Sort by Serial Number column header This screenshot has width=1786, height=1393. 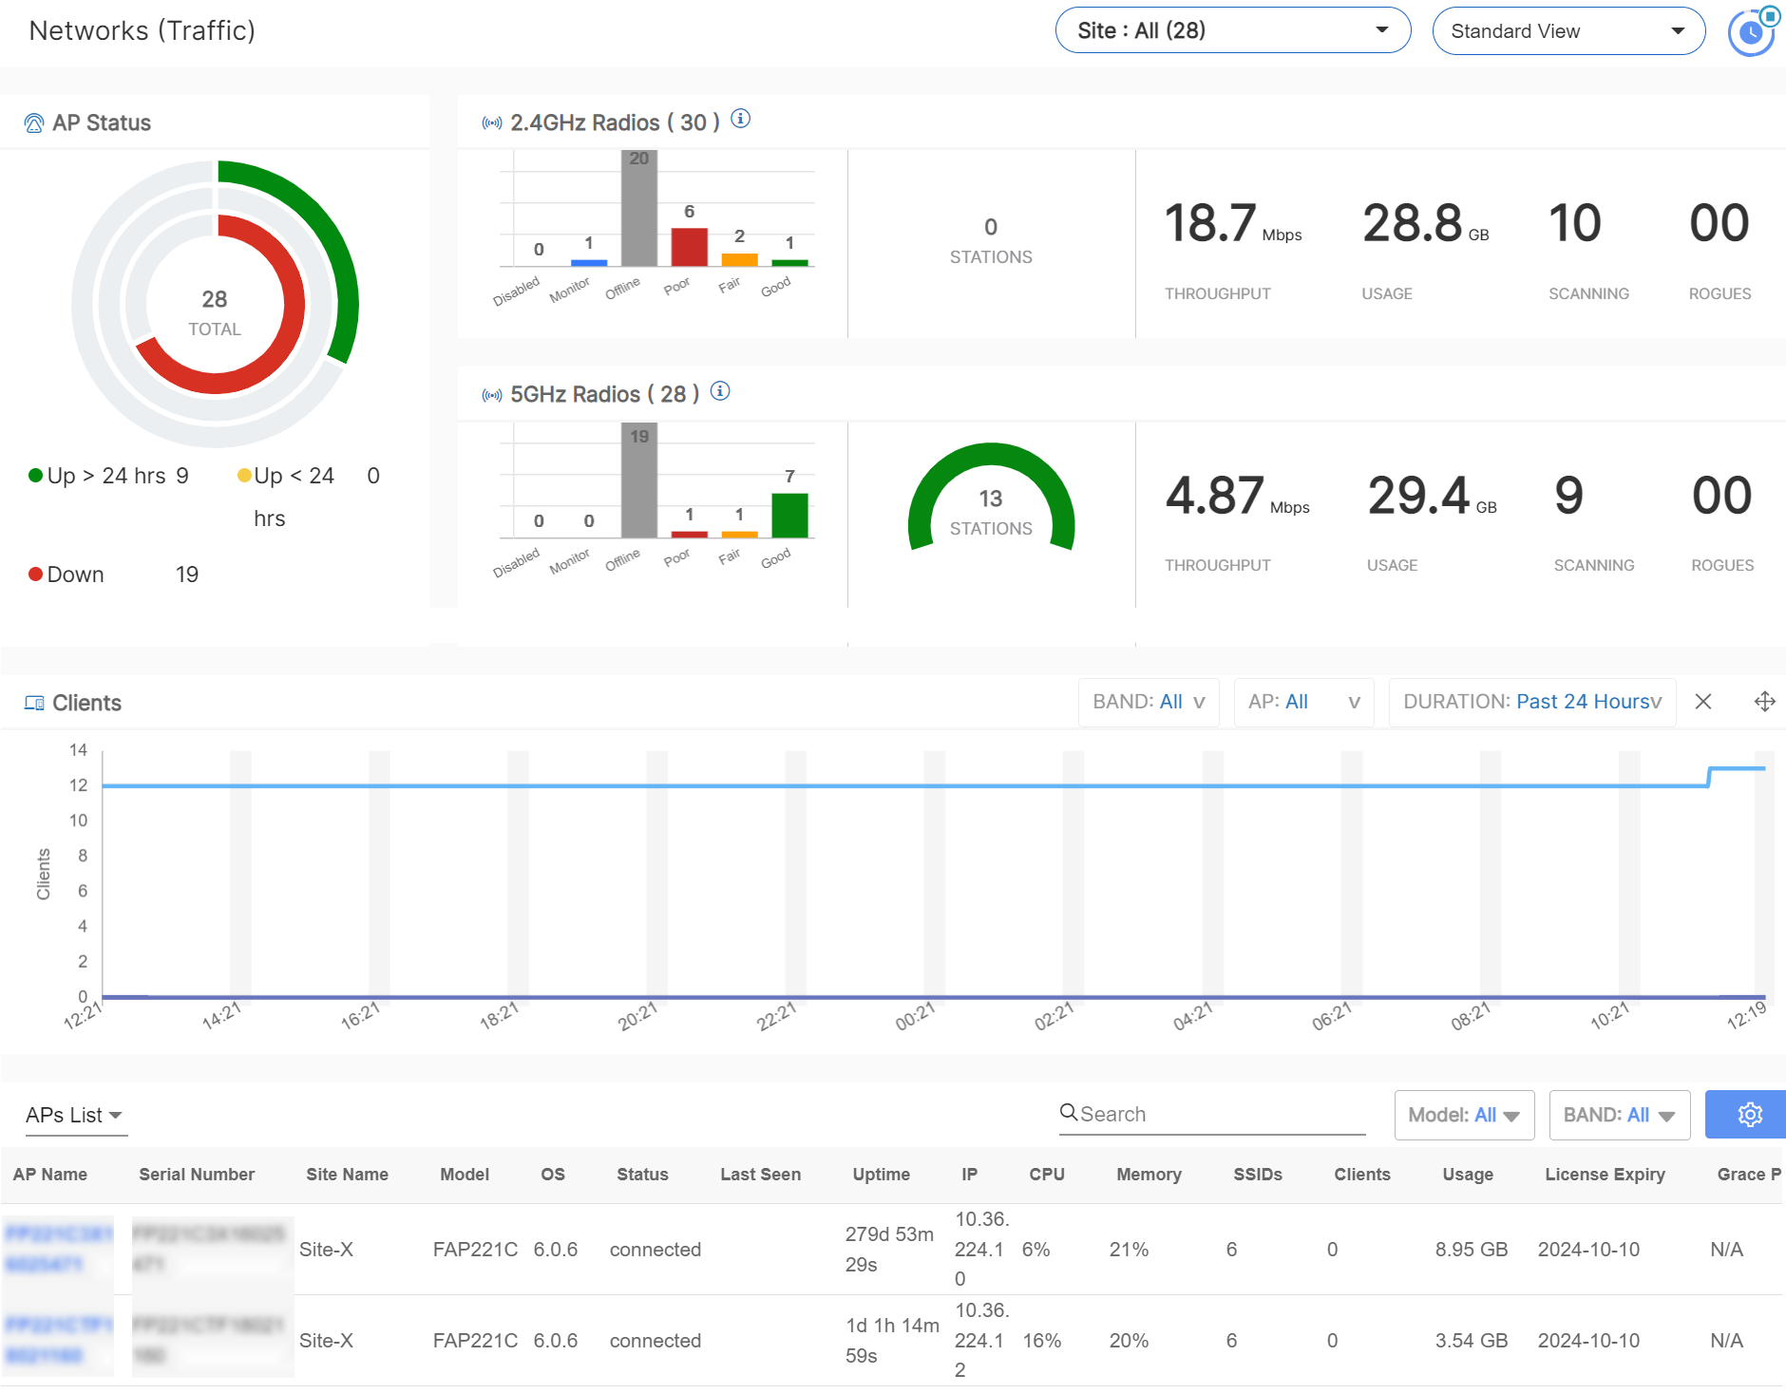pos(197,1175)
